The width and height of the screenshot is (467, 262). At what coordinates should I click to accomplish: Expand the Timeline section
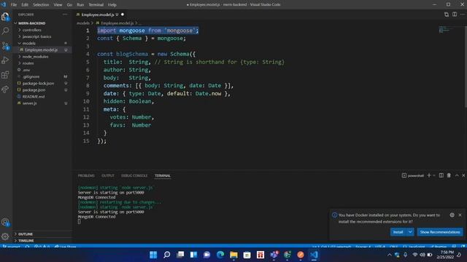point(26,241)
